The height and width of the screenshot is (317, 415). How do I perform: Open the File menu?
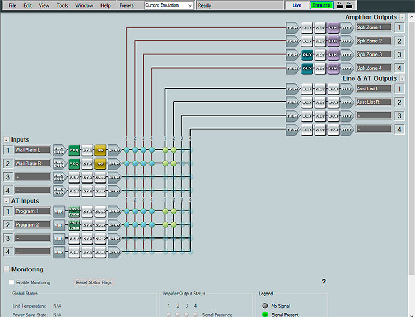click(x=13, y=5)
